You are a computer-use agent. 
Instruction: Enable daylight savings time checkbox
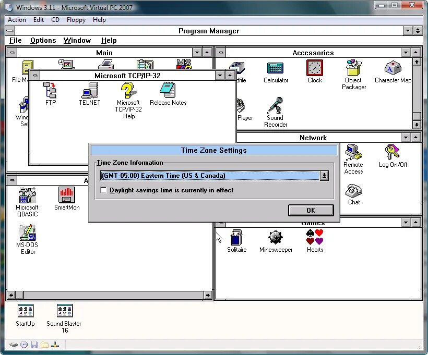pyautogui.click(x=104, y=190)
